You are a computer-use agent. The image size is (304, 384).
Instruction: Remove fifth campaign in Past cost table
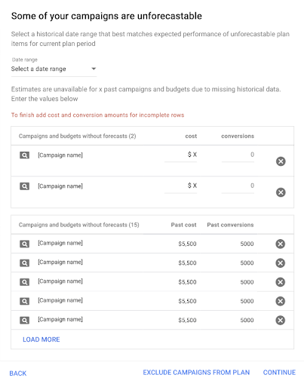click(281, 320)
